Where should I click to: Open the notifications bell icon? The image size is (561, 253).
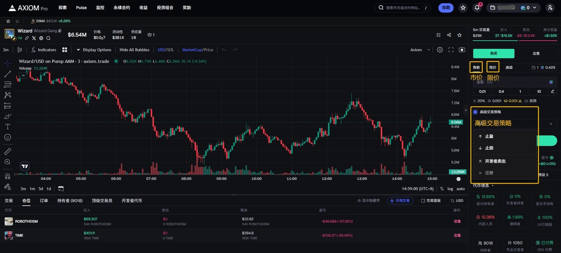(x=477, y=7)
